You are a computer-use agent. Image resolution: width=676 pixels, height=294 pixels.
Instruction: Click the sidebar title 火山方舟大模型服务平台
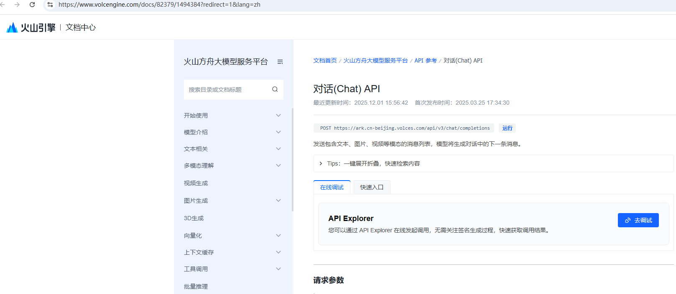226,62
